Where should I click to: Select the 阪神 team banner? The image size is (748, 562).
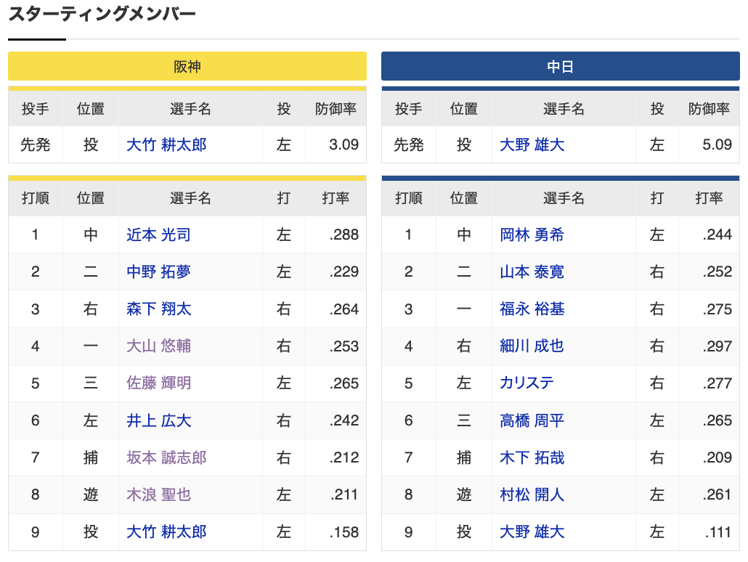[187, 65]
